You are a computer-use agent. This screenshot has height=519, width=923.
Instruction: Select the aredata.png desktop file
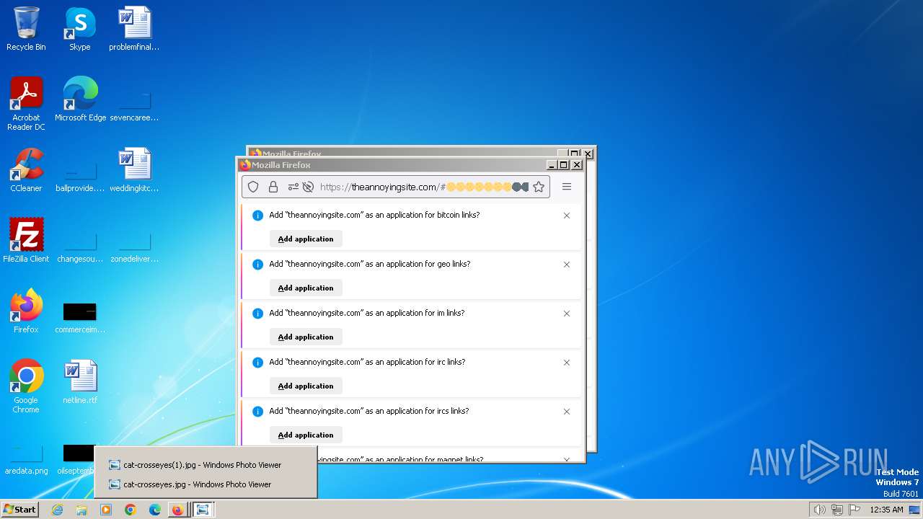click(26, 458)
